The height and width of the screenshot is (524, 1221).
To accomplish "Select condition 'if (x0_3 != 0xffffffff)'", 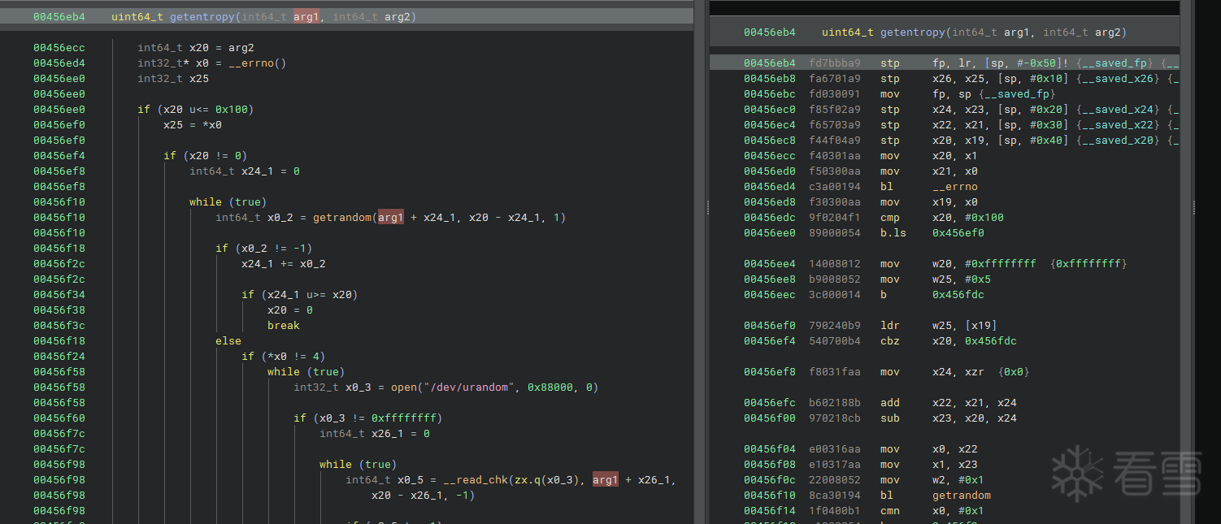I will 368,418.
